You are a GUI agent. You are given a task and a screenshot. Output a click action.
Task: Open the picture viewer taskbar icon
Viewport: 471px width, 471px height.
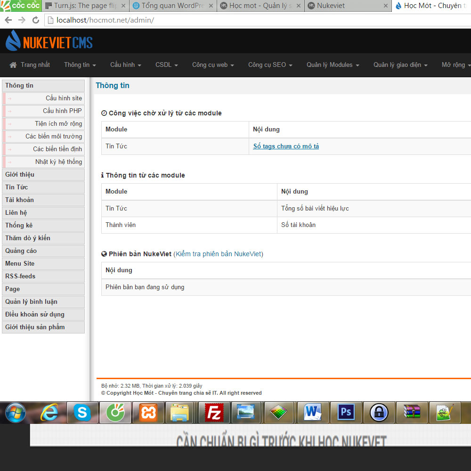pos(245,413)
